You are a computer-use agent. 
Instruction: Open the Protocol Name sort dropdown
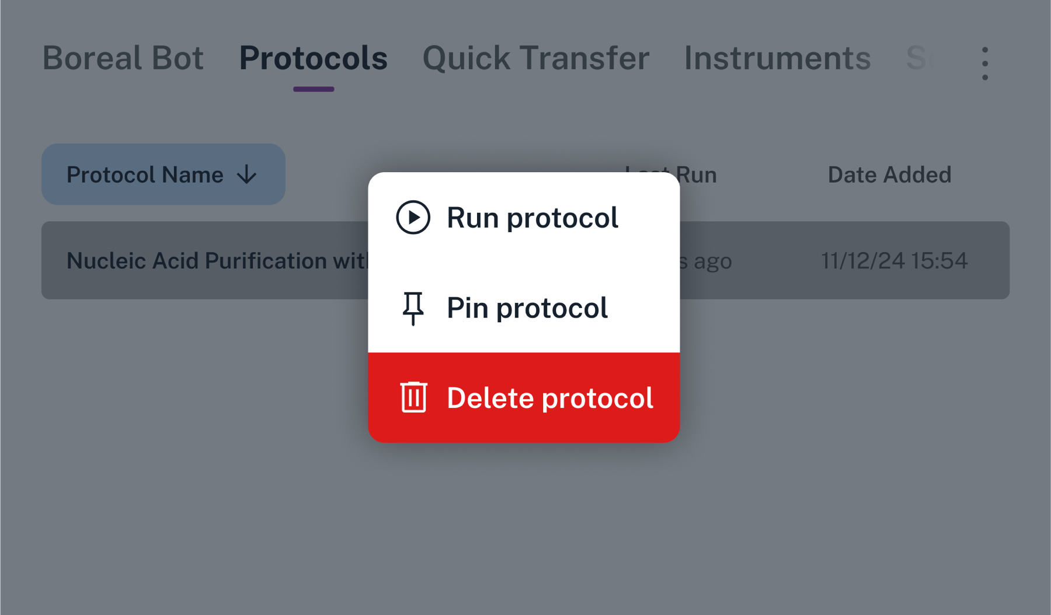(x=163, y=174)
